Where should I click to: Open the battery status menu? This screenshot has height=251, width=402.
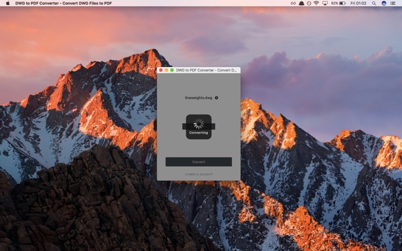[338, 3]
